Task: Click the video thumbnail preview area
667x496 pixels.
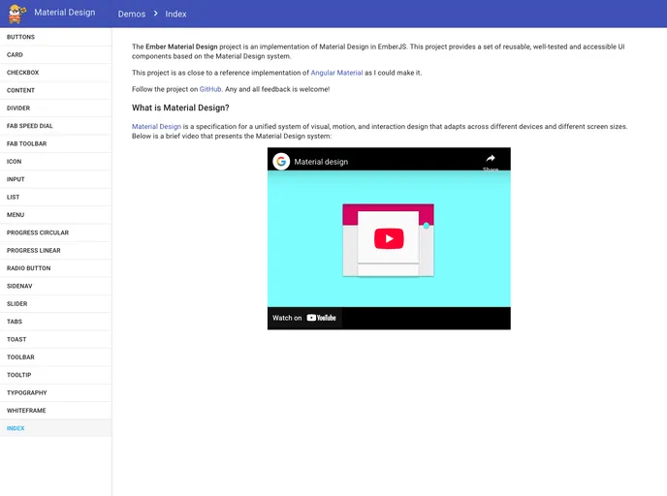Action: (x=389, y=238)
